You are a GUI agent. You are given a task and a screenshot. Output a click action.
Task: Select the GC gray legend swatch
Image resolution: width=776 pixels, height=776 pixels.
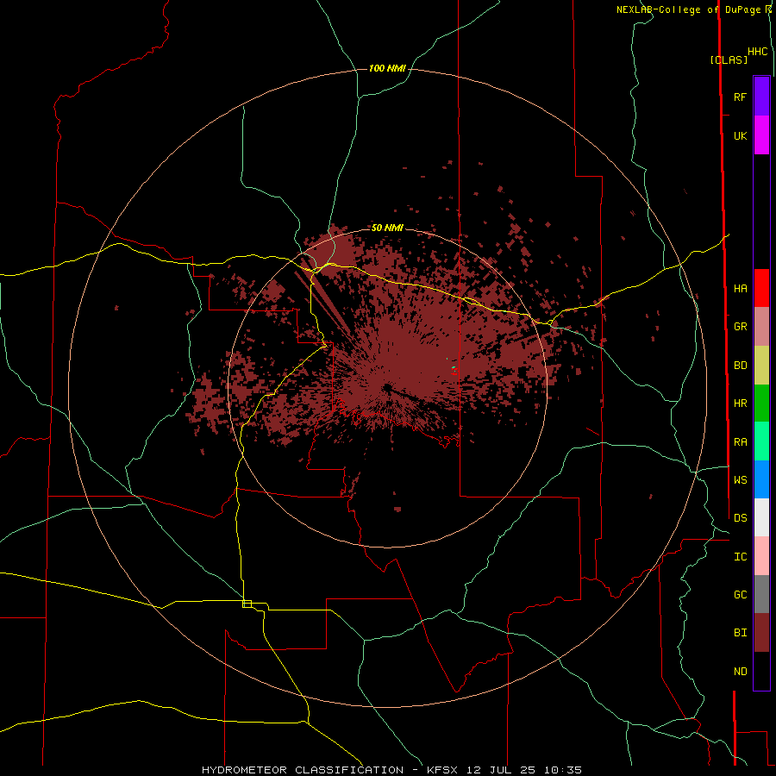(761, 594)
